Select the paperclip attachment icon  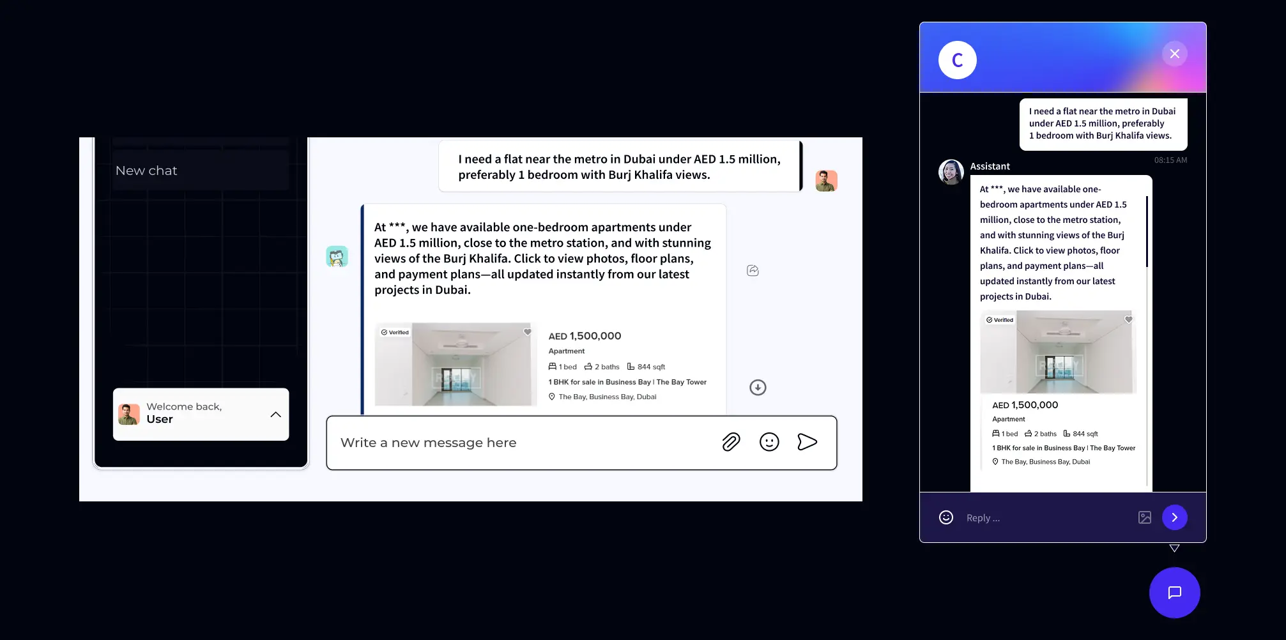(x=731, y=441)
